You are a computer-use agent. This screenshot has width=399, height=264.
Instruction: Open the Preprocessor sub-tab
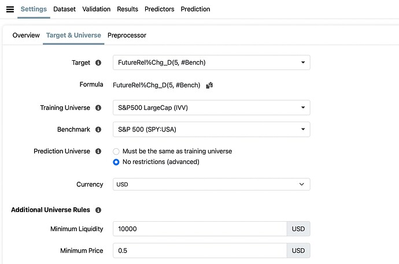(127, 35)
